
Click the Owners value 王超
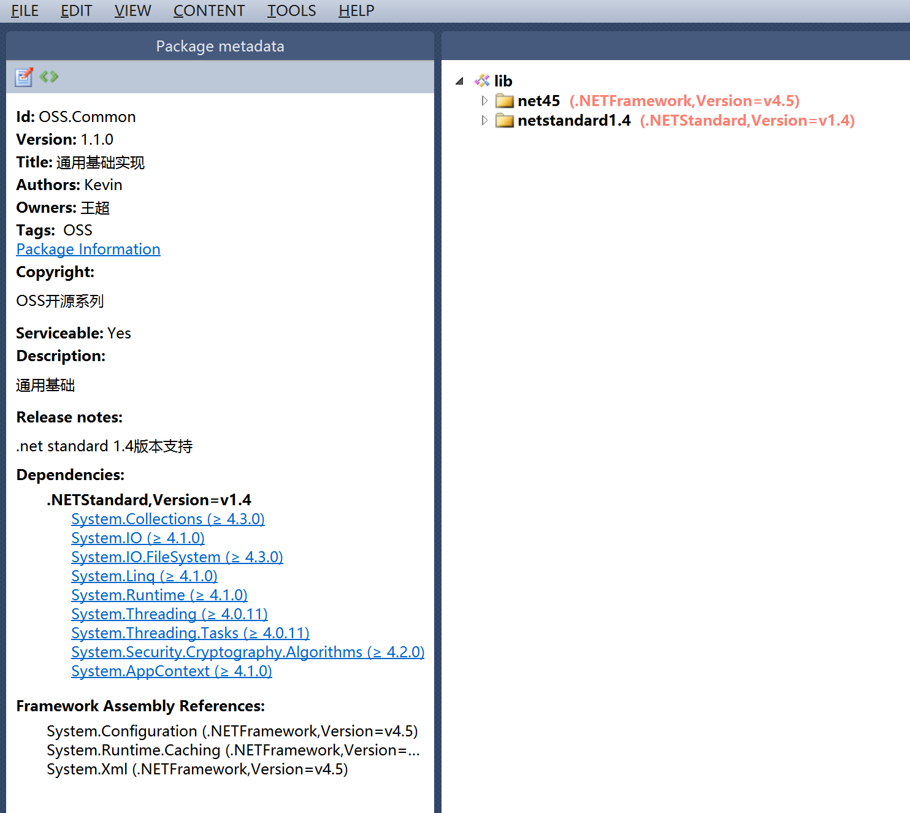(95, 208)
